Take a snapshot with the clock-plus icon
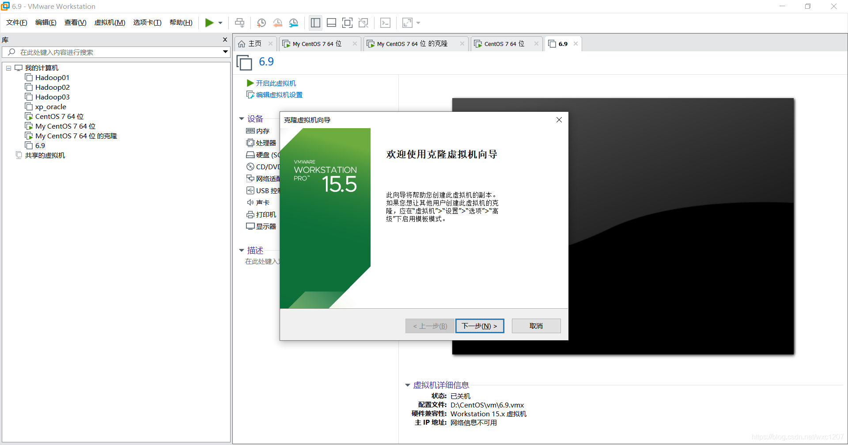Screen dimensions: 848x445 [261, 23]
